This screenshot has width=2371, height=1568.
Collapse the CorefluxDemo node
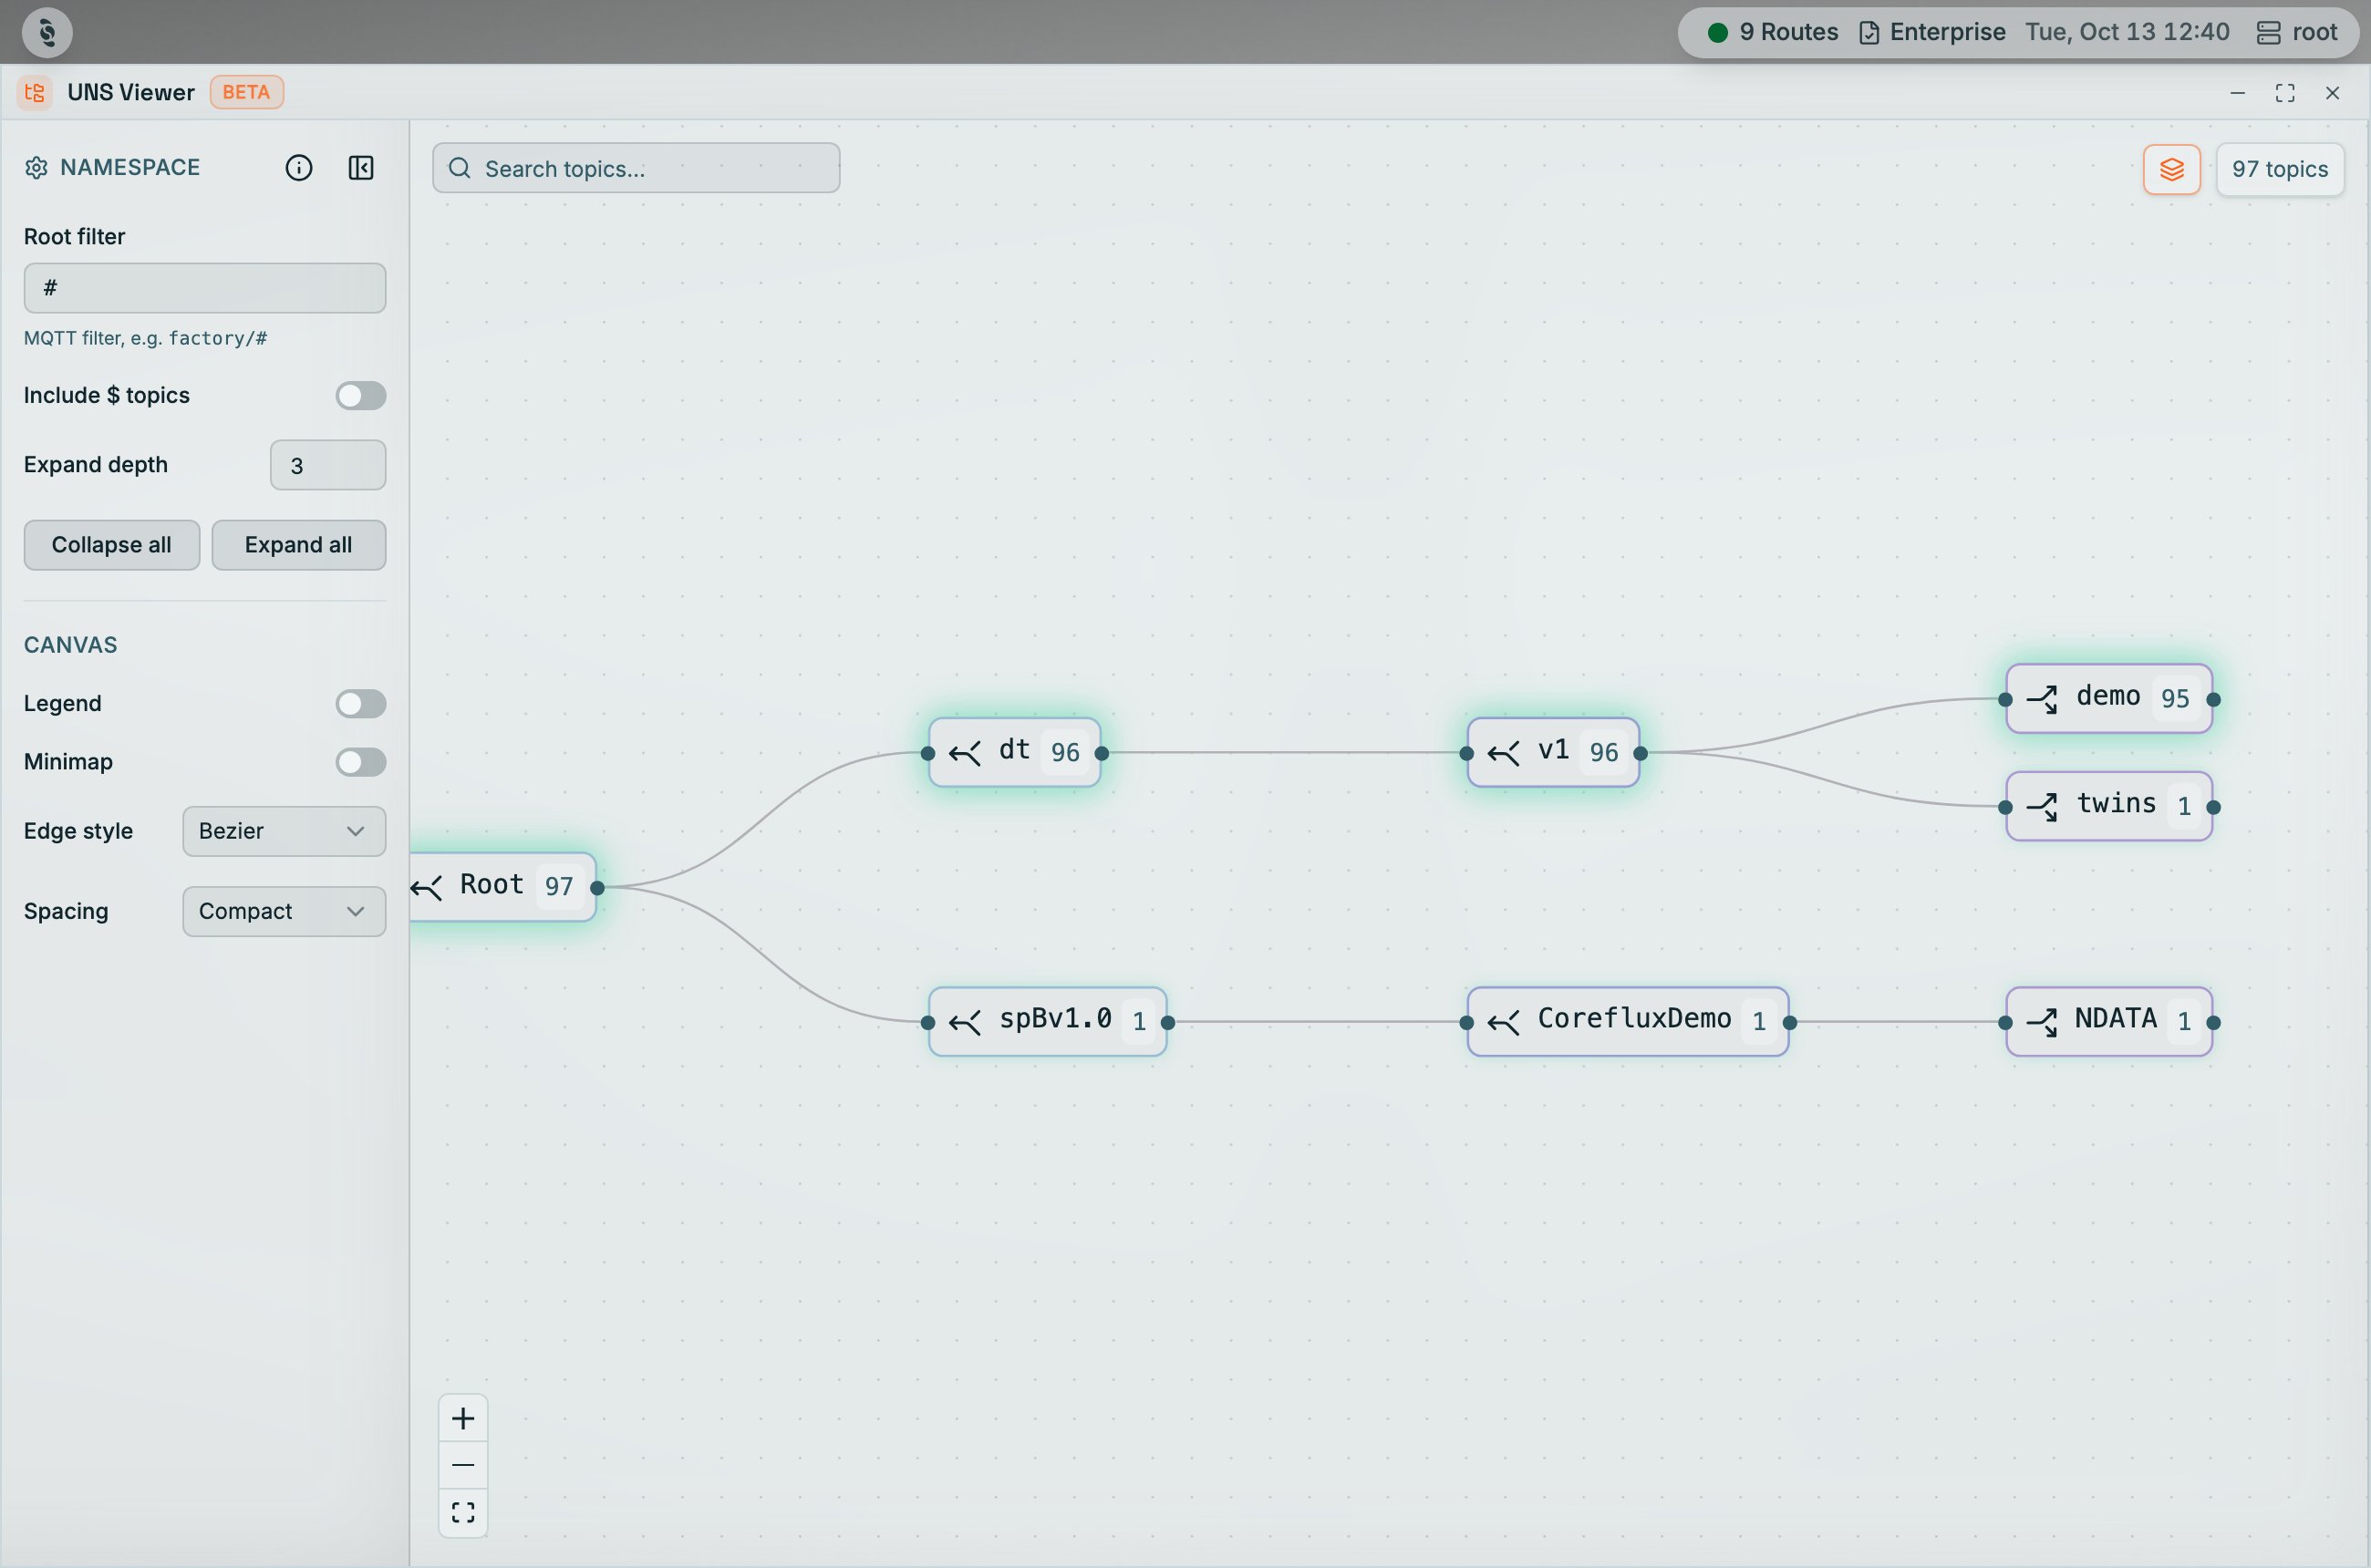1504,1022
